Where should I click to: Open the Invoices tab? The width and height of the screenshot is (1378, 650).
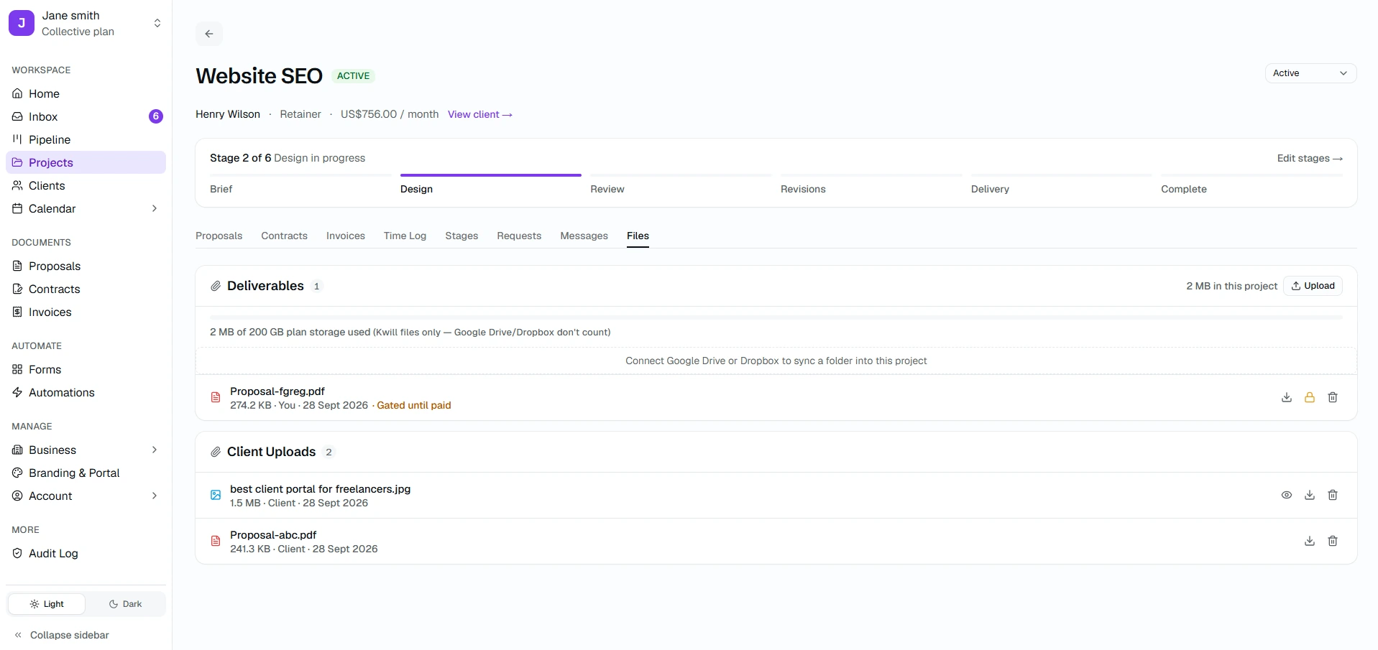click(x=346, y=236)
